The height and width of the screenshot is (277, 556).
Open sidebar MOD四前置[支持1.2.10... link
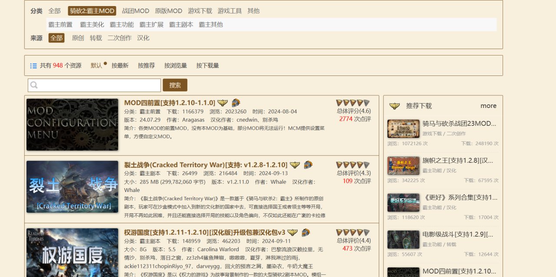(x=459, y=271)
